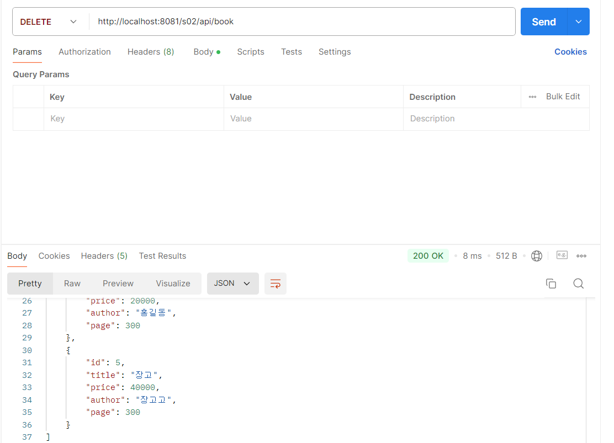Open the Scripts tab
This screenshot has height=443, width=614.
click(251, 51)
